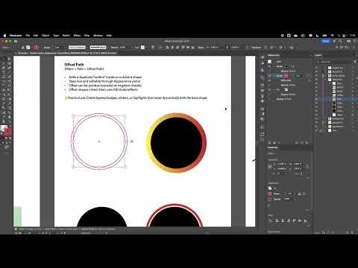This screenshot has height=268, width=358.
Task: Click the blue Share button
Action: pyautogui.click(x=326, y=41)
